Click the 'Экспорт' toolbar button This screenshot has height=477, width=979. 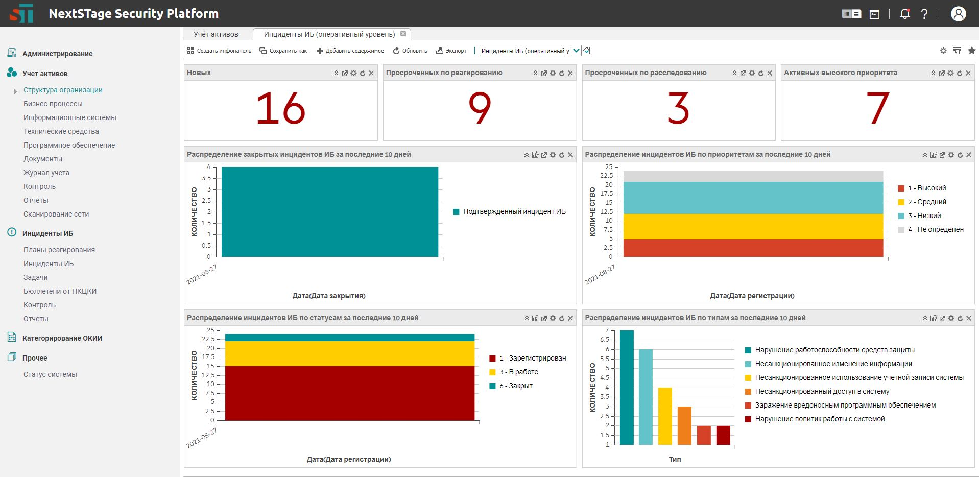coord(451,51)
